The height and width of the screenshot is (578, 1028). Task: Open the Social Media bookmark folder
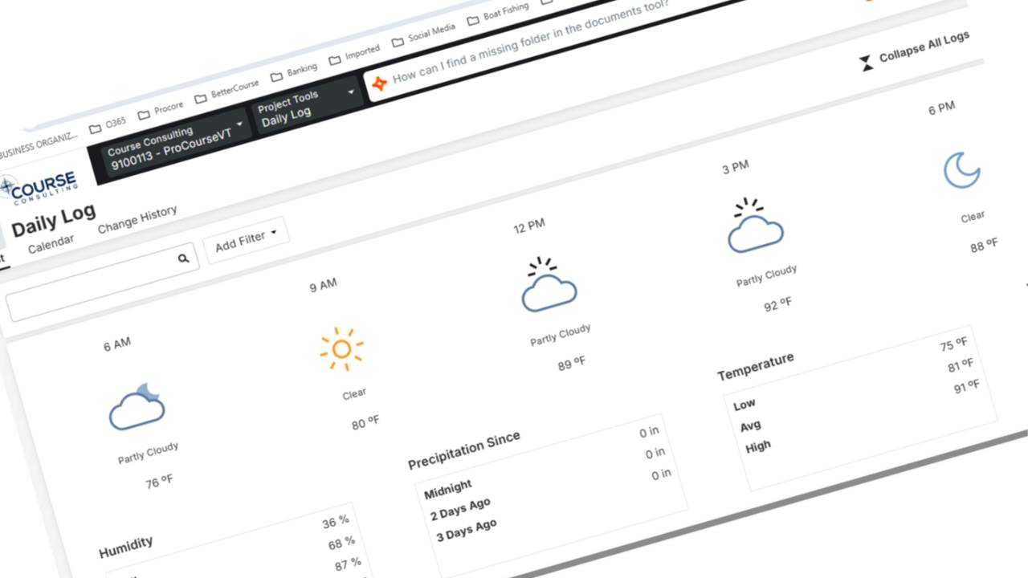click(424, 37)
